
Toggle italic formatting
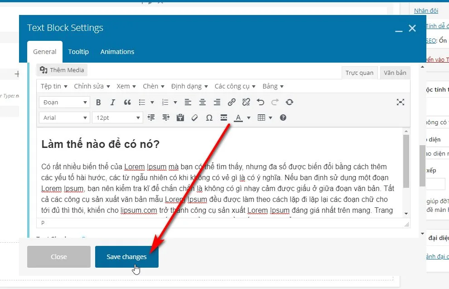click(112, 103)
